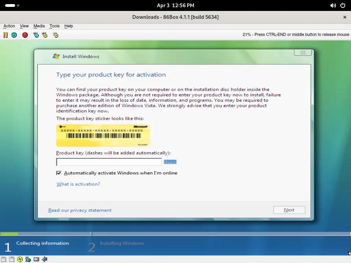The height and width of the screenshot is (263, 351).
Task: Click 'Installing Windows' step text
Action: click(x=122, y=243)
